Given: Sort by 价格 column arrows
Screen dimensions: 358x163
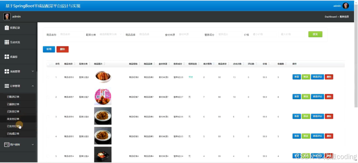Looking at the screenshot, I should point(269,64).
